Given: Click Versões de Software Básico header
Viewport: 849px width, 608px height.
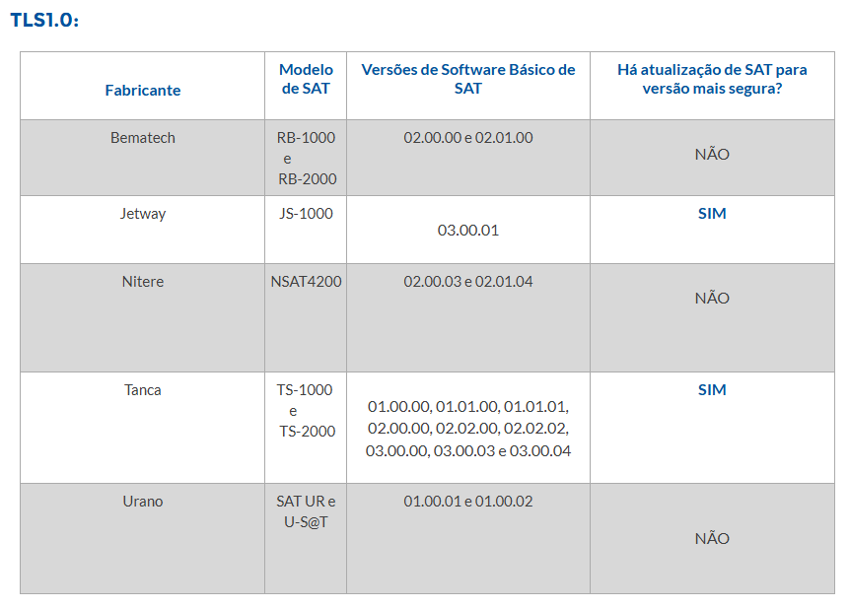Looking at the screenshot, I should coord(468,79).
